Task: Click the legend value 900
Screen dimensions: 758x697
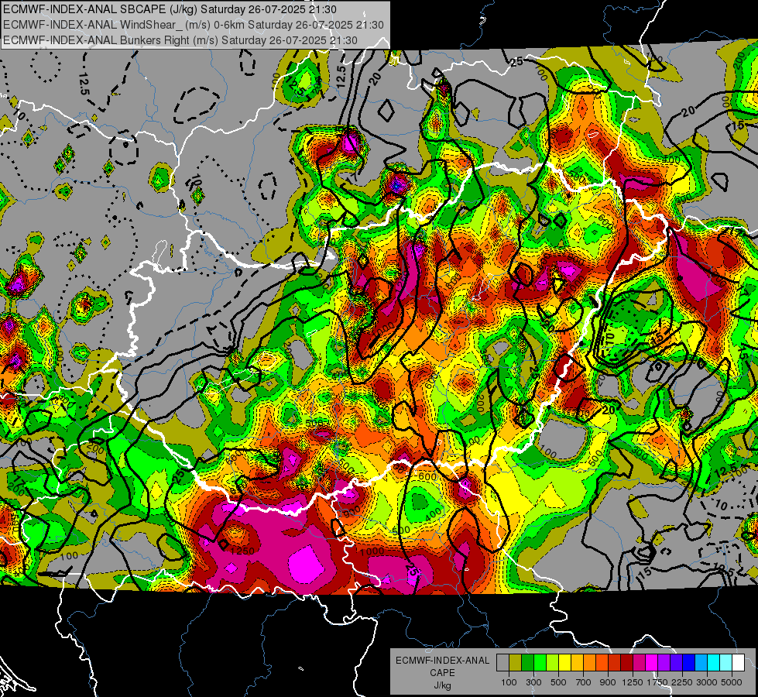Action: point(608,682)
